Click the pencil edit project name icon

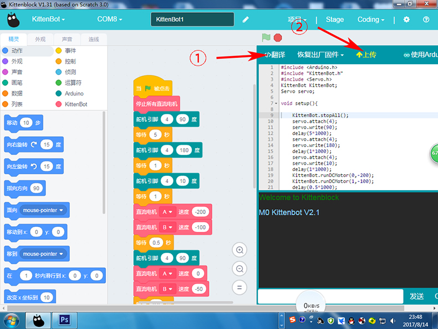246,19
